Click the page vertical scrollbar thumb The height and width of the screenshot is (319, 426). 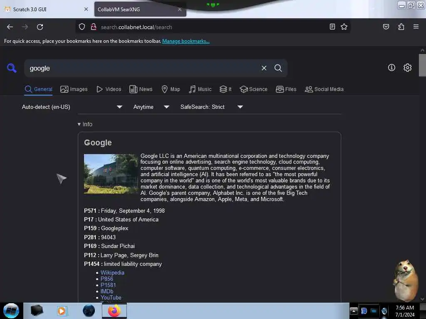pyautogui.click(x=422, y=65)
